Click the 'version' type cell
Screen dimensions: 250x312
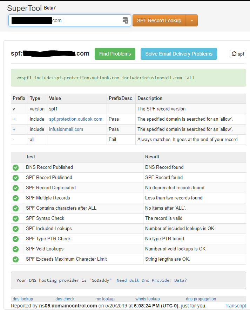[37, 109]
